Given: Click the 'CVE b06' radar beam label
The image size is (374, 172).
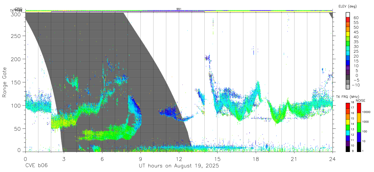Looking at the screenshot, I should (x=36, y=166).
